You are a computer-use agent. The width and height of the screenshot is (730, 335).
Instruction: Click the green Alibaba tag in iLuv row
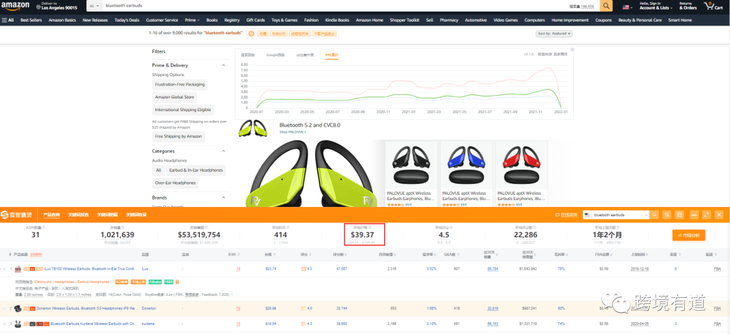point(155,282)
